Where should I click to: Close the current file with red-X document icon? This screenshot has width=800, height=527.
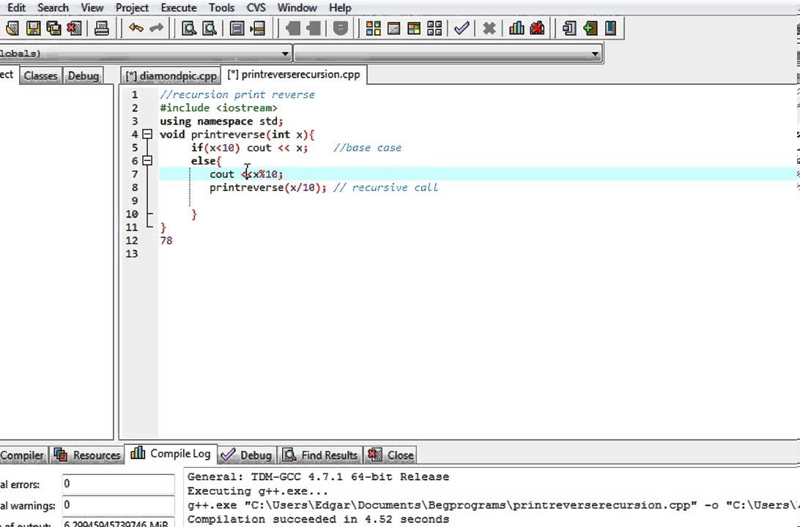click(x=74, y=28)
